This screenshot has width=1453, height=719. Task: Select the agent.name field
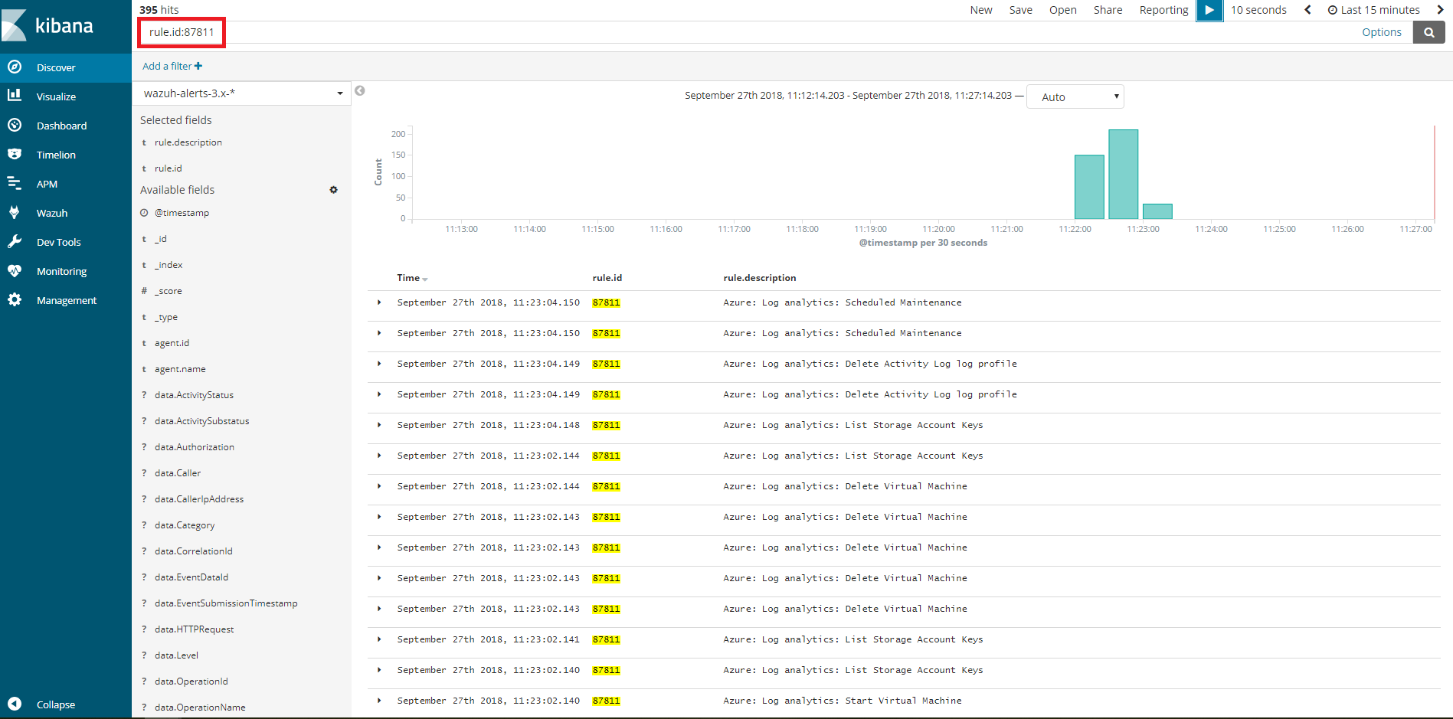[x=180, y=369]
